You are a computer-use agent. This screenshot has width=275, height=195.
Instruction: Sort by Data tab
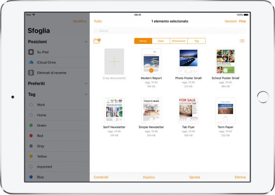(x=161, y=41)
